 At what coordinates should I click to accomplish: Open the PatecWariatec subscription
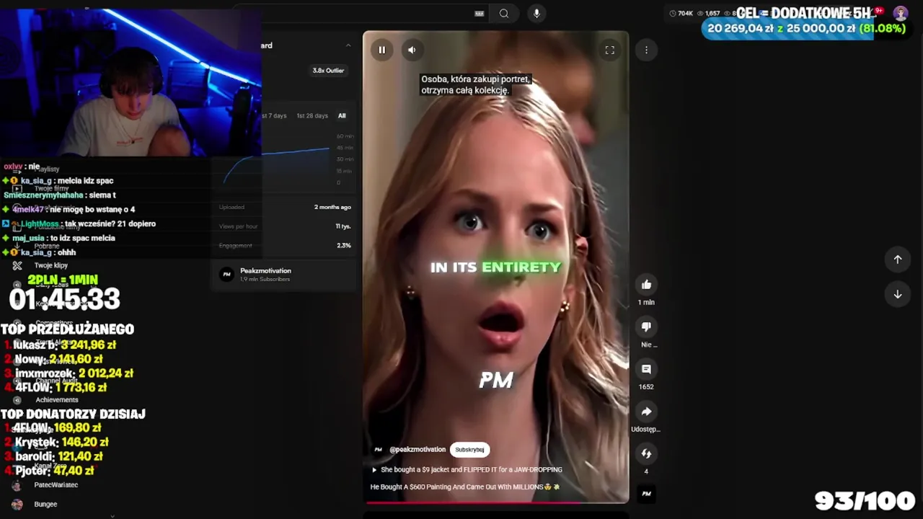click(56, 485)
